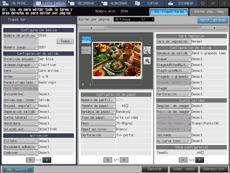Open Ordenar/Agrupar setting

pyautogui.click(x=21, y=65)
